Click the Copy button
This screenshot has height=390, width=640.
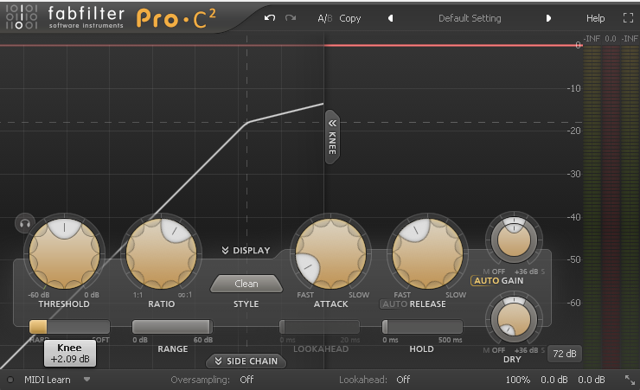tap(350, 18)
